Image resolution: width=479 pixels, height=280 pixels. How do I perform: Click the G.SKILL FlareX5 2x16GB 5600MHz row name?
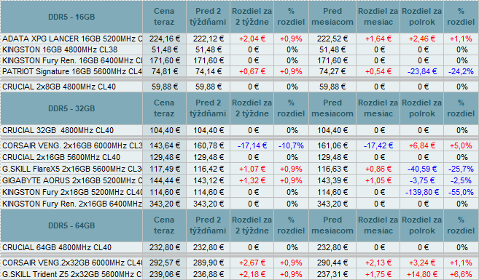[72, 169]
